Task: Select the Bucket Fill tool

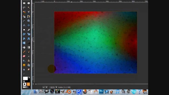Action: click(24, 47)
